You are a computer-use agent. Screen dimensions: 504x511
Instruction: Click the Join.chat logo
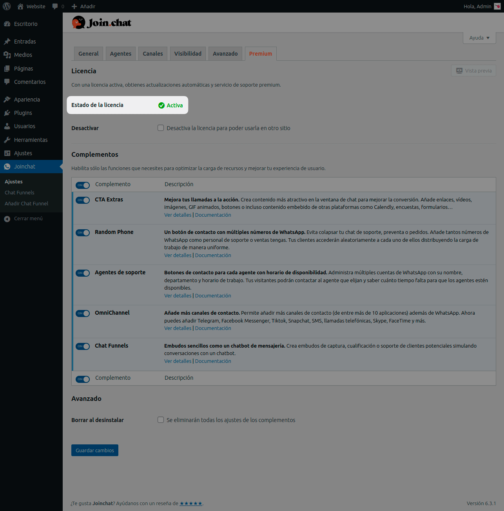(x=102, y=23)
